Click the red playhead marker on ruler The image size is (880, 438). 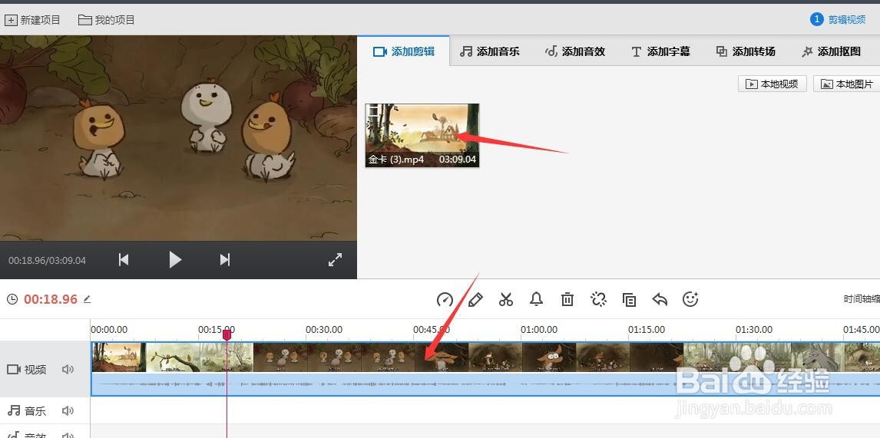227,334
